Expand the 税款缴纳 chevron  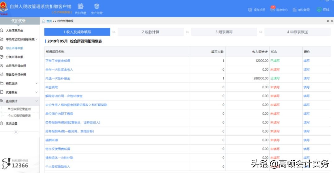coord(36,83)
